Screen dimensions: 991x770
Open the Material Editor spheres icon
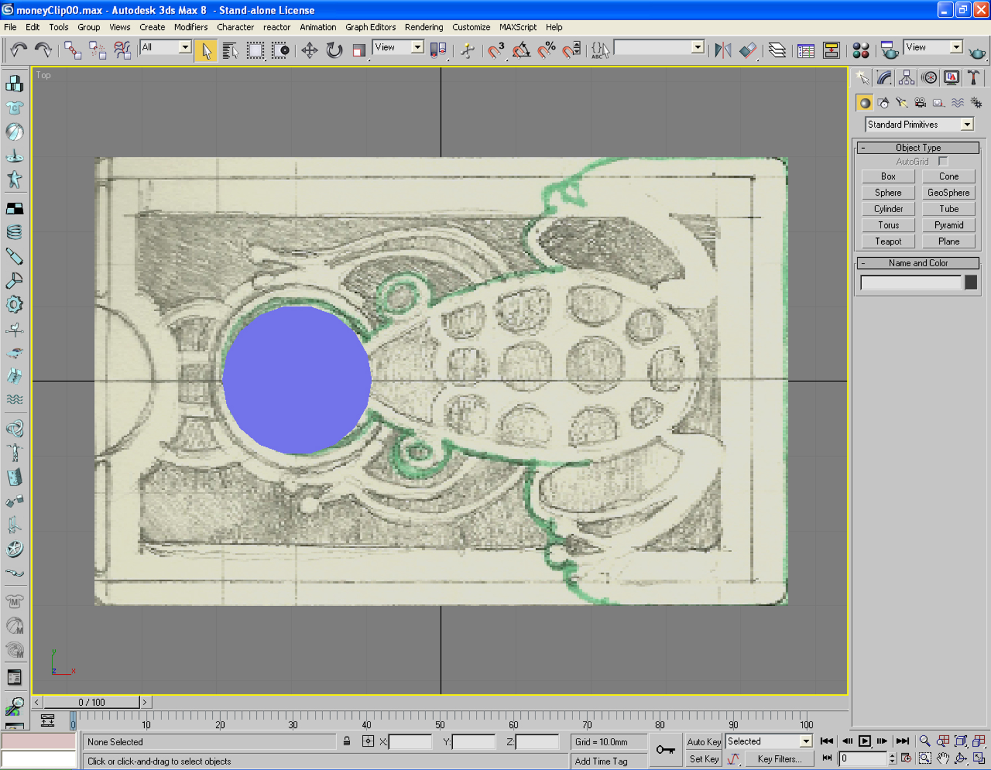(860, 51)
